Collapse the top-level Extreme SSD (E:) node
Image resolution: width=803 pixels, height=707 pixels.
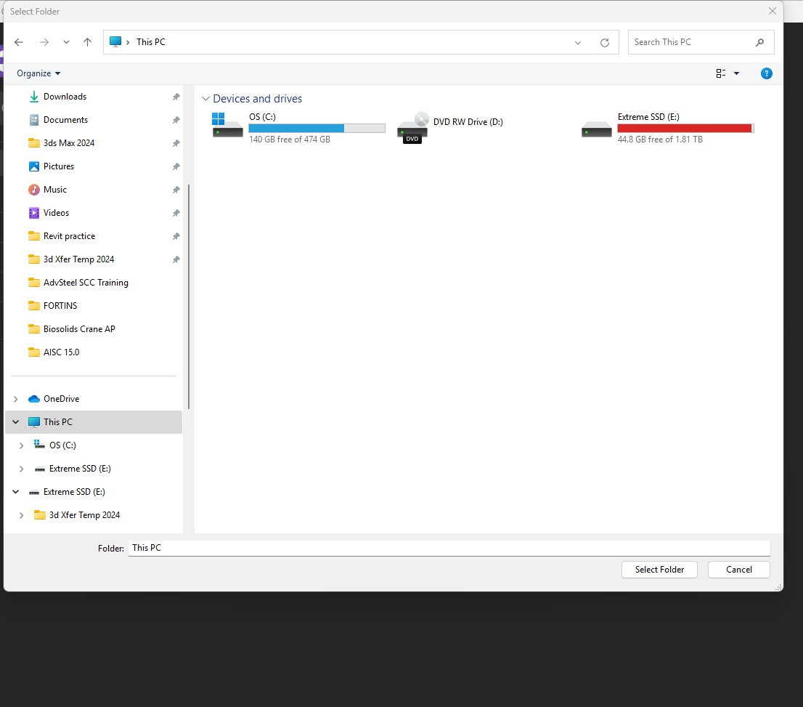point(16,492)
